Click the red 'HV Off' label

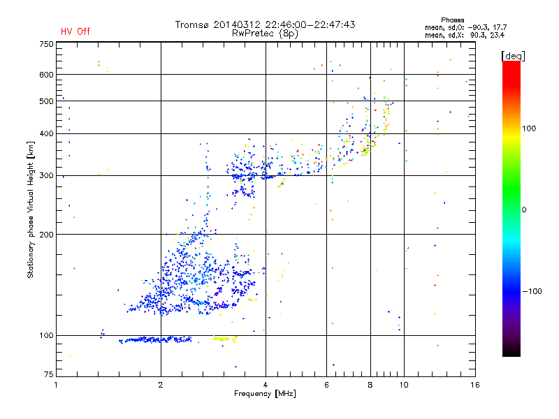click(75, 31)
